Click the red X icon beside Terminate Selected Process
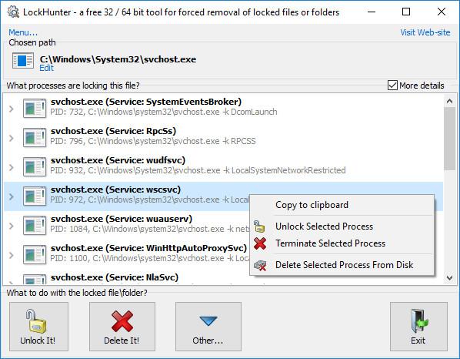Viewport: 460px width, 359px height. click(x=260, y=243)
